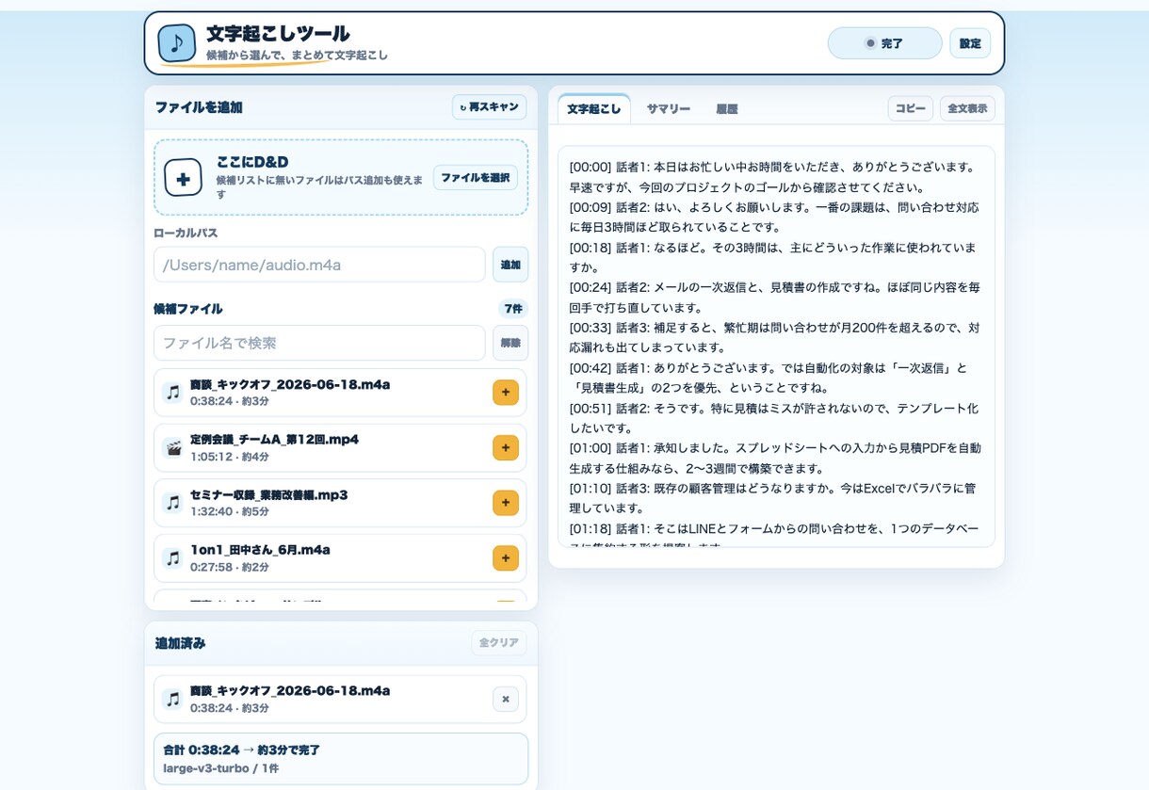Click video clapper icon of 定例会議 file
Image resolution: width=1149 pixels, height=790 pixels.
click(x=172, y=448)
